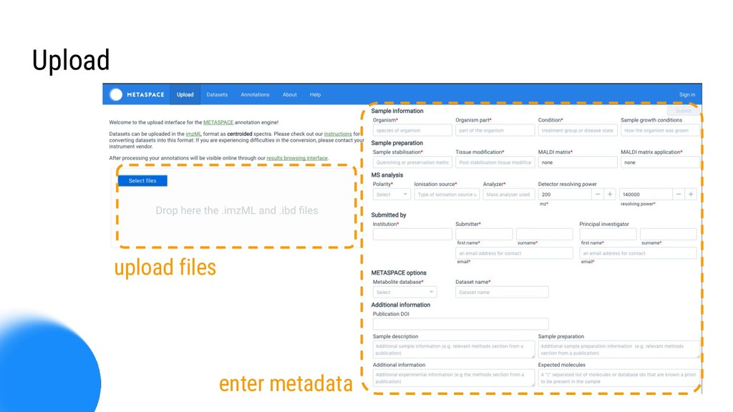This screenshot has height=412, width=733.
Task: Increase resolving power with plus
Action: tap(691, 195)
